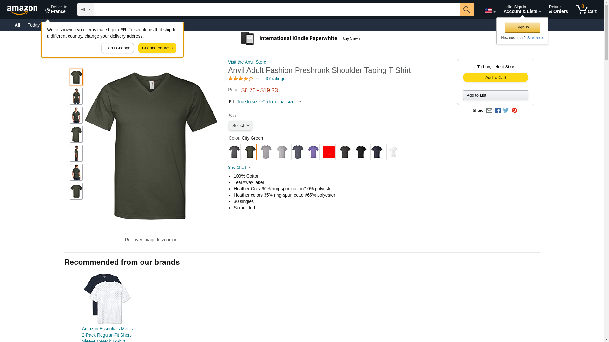The height and width of the screenshot is (342, 609).
Task: Open the cart icon
Action: click(x=586, y=9)
